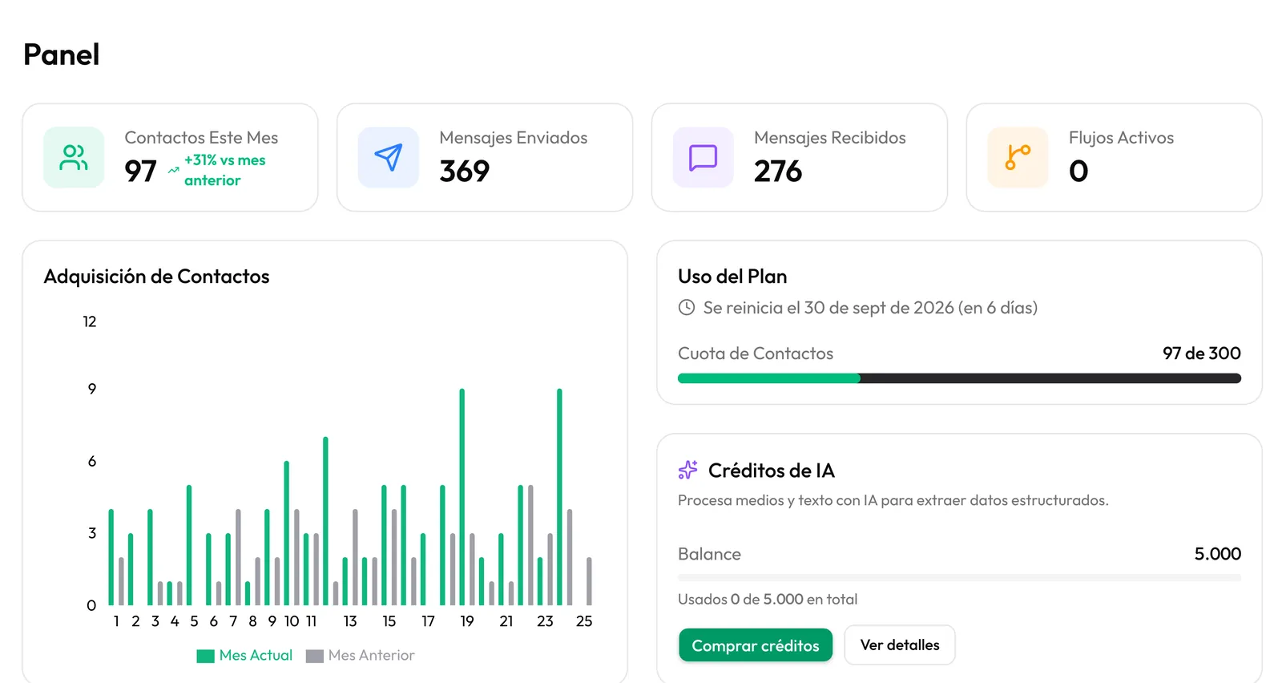1282x683 pixels.
Task: Toggle the Mes Anterior legend swatch
Action: click(x=315, y=656)
